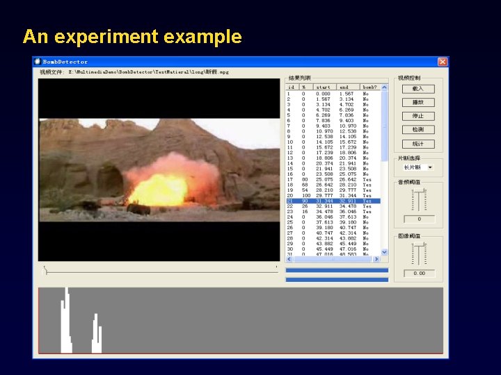Image resolution: width=501 pixels, height=375 pixels.
Task: Sort results by the bomb? column header
Action: point(370,87)
